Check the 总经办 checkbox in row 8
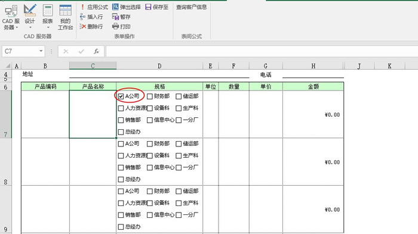Viewport: 418px width, 234px height. [x=121, y=179]
